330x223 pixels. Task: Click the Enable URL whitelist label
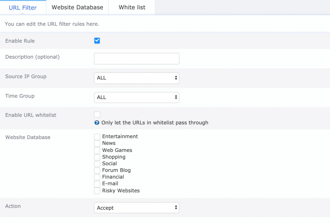pos(31,115)
